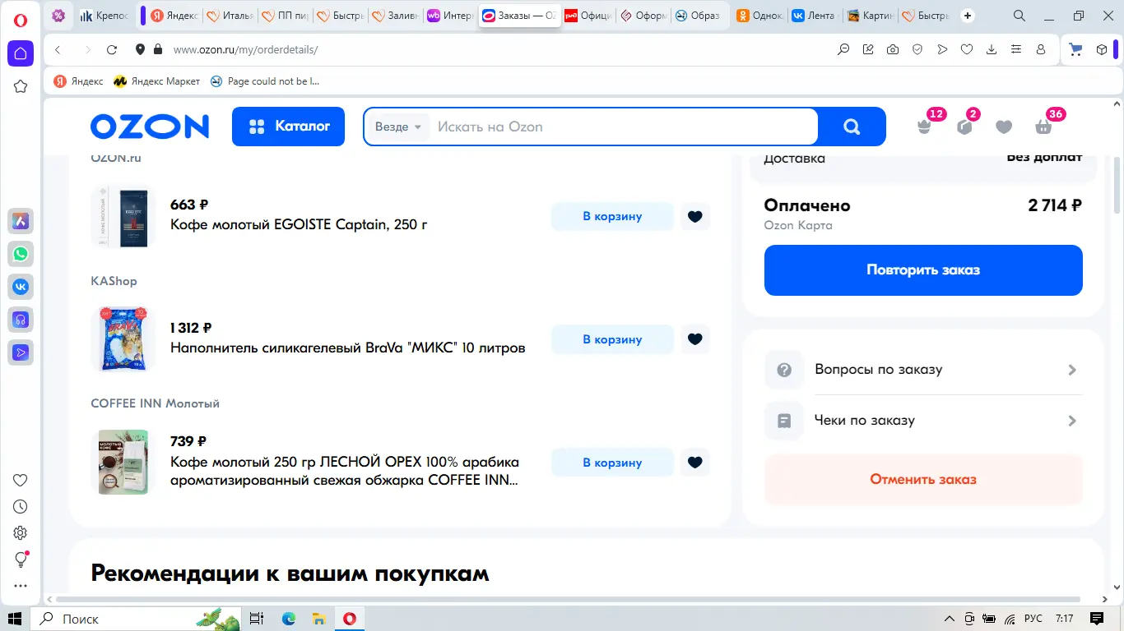The width and height of the screenshot is (1124, 631).
Task: Toggle favorite heart on BraVa МИКС litter
Action: (x=694, y=339)
